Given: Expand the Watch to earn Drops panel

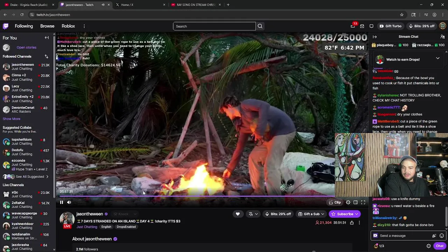Looking at the screenshot, I should click(x=437, y=58).
